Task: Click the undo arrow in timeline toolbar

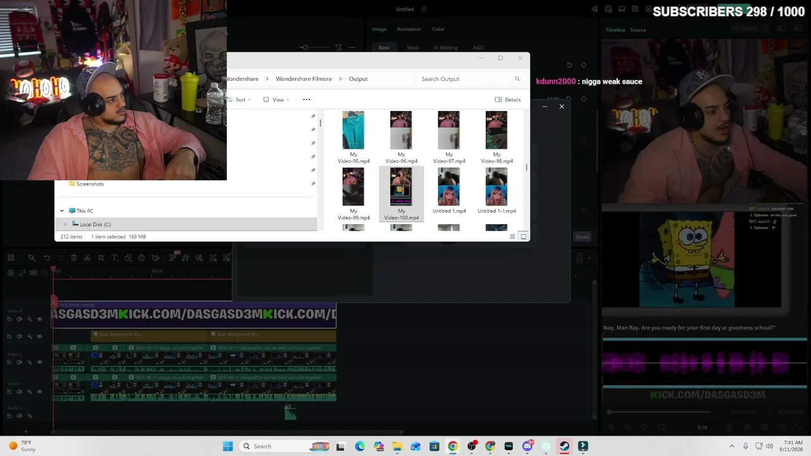Action: point(47,258)
